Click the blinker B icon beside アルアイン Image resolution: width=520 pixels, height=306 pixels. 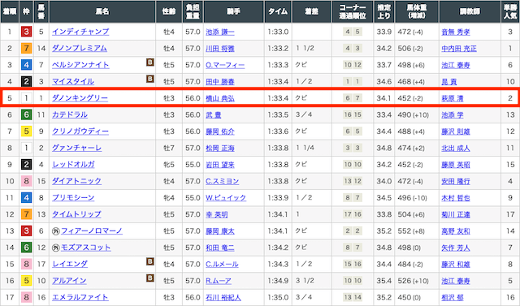[x=149, y=278]
